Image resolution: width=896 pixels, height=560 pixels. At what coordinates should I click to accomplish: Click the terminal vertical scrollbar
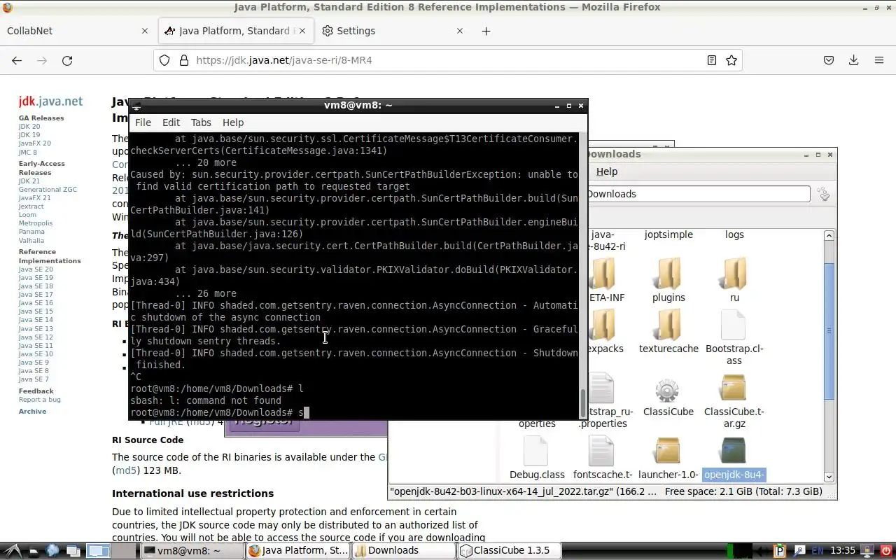(x=583, y=402)
